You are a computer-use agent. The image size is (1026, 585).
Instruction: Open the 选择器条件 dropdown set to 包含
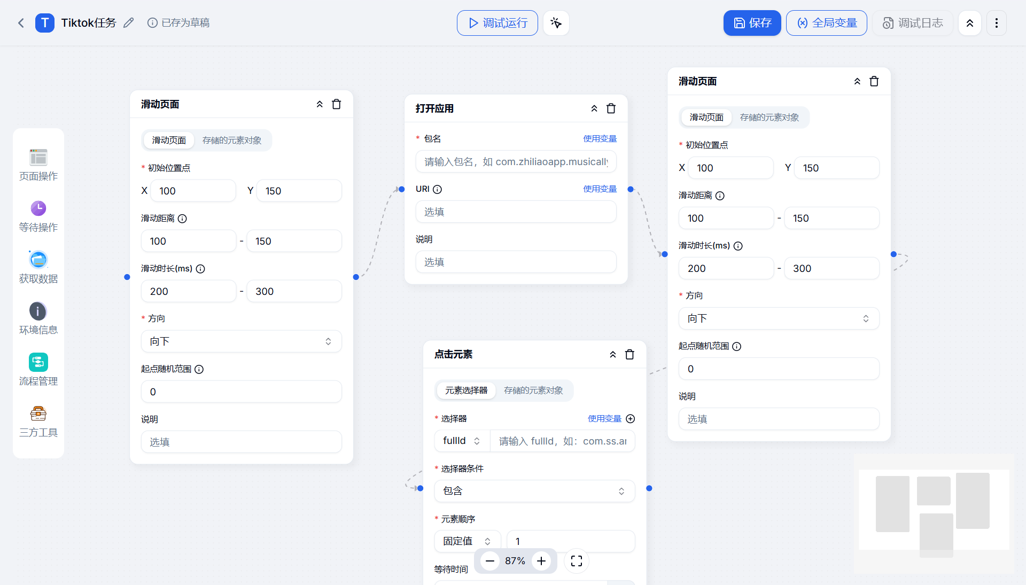click(x=534, y=490)
